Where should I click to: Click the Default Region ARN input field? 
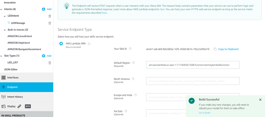point(193,65)
